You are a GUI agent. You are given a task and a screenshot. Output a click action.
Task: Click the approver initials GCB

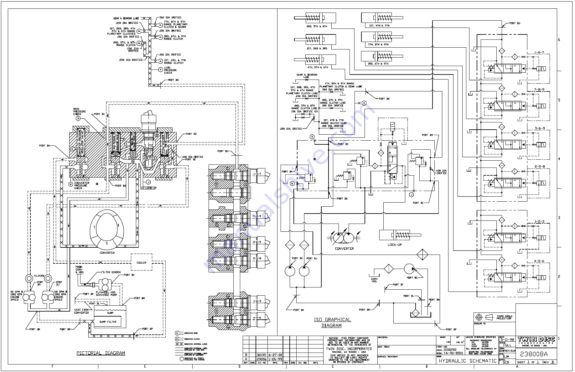[x=506, y=362]
